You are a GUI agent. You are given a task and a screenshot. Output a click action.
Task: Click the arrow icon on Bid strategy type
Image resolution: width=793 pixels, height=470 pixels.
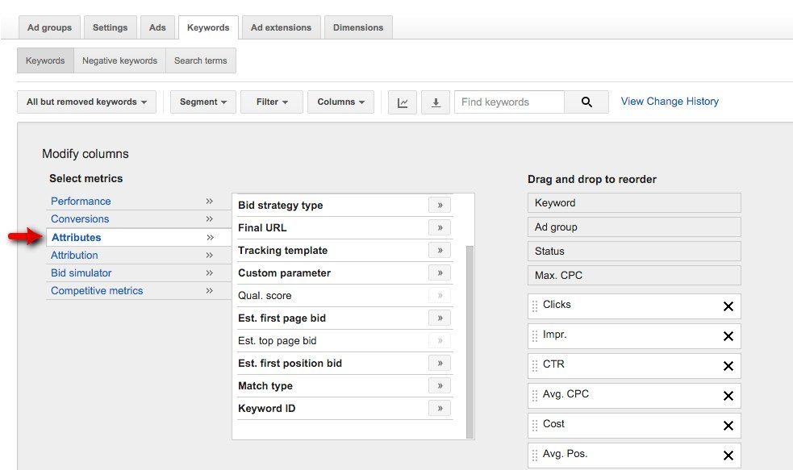click(440, 205)
